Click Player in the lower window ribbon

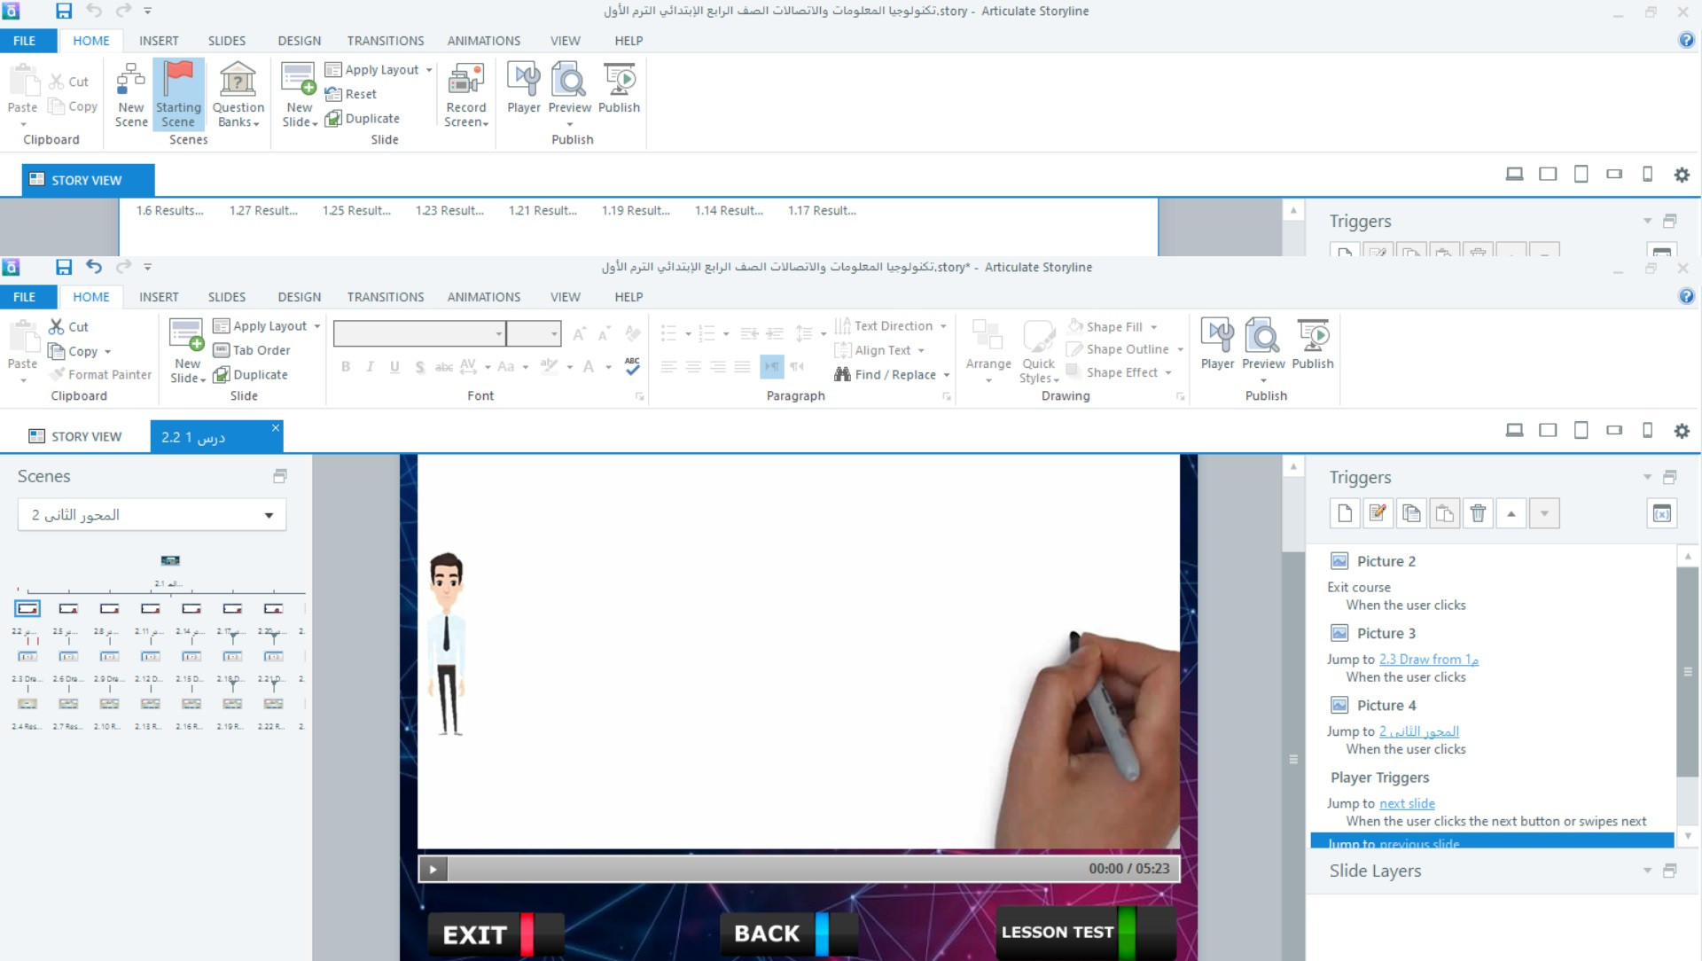click(x=1217, y=345)
